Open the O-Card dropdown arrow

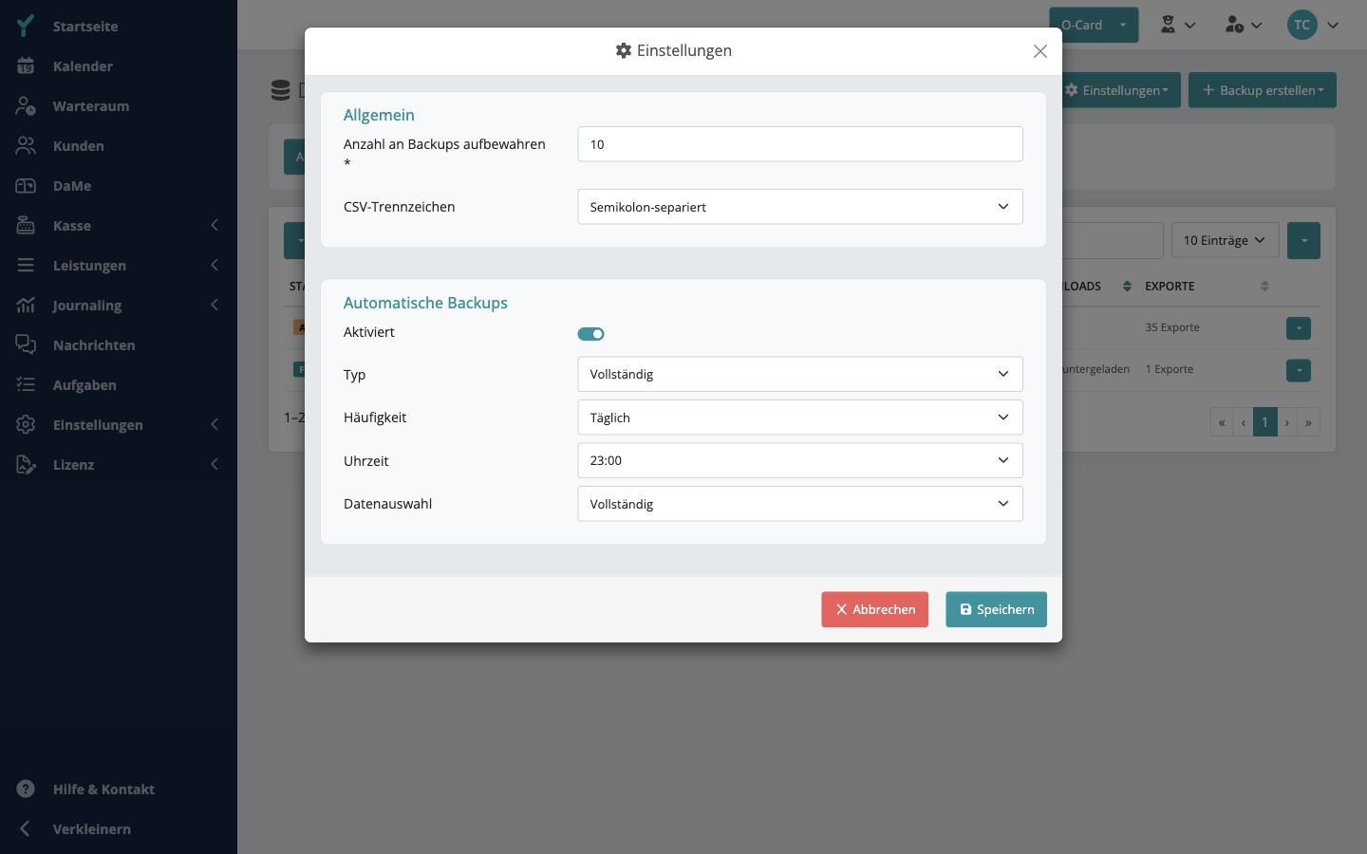tap(1123, 26)
